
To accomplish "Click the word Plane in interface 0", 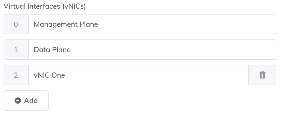I will (x=89, y=24).
